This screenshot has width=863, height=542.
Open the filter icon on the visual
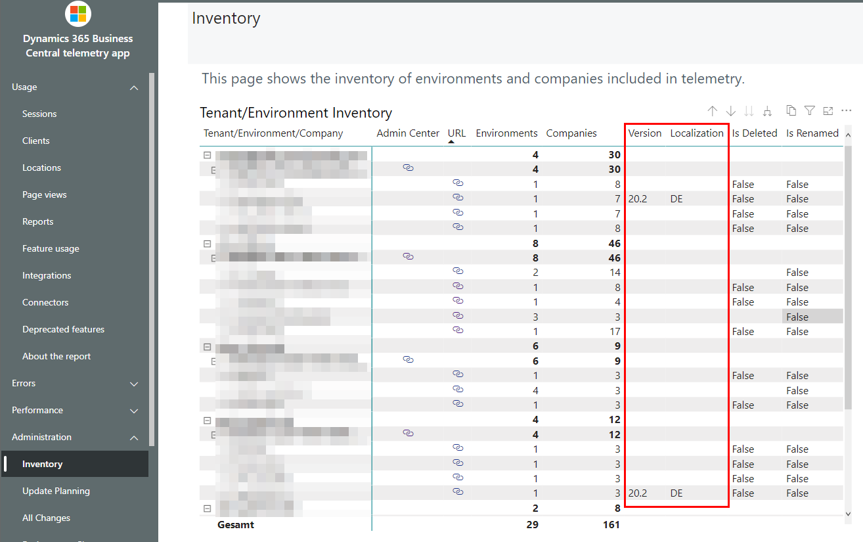point(810,110)
